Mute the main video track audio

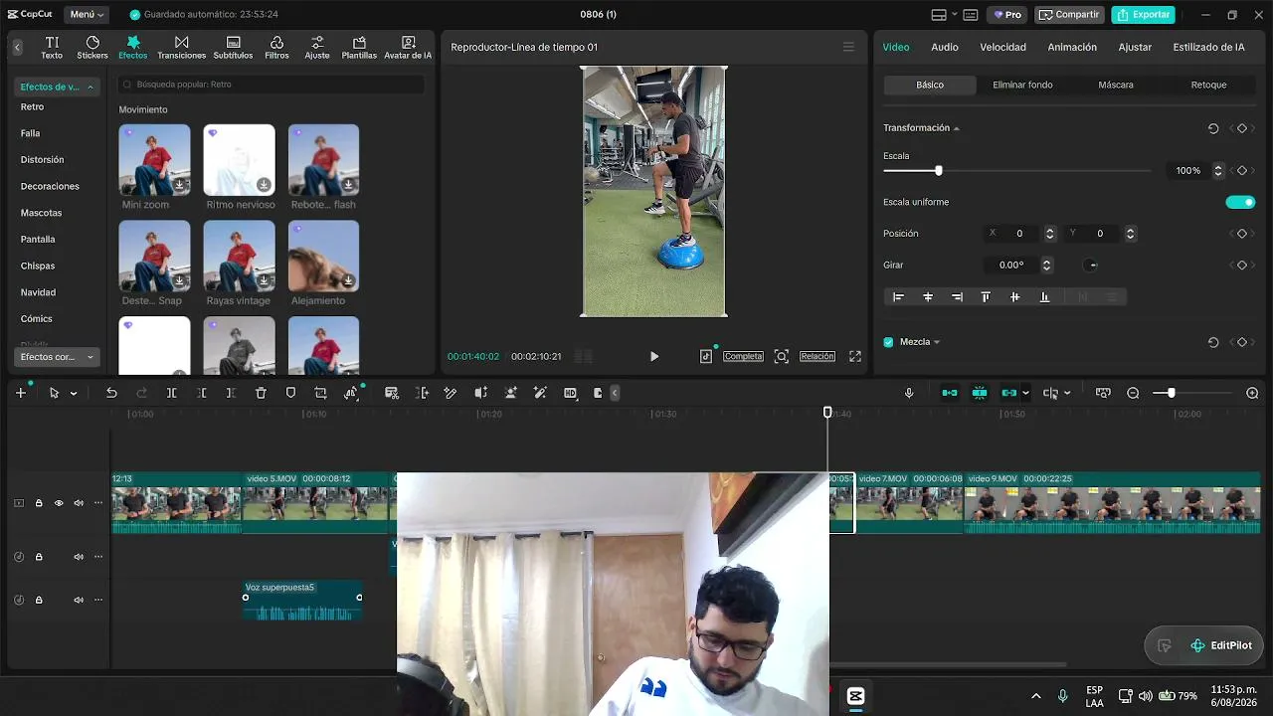[79, 503]
